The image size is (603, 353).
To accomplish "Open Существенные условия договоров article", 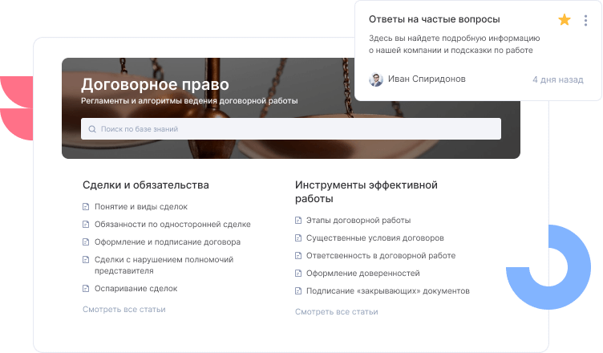I will (374, 238).
